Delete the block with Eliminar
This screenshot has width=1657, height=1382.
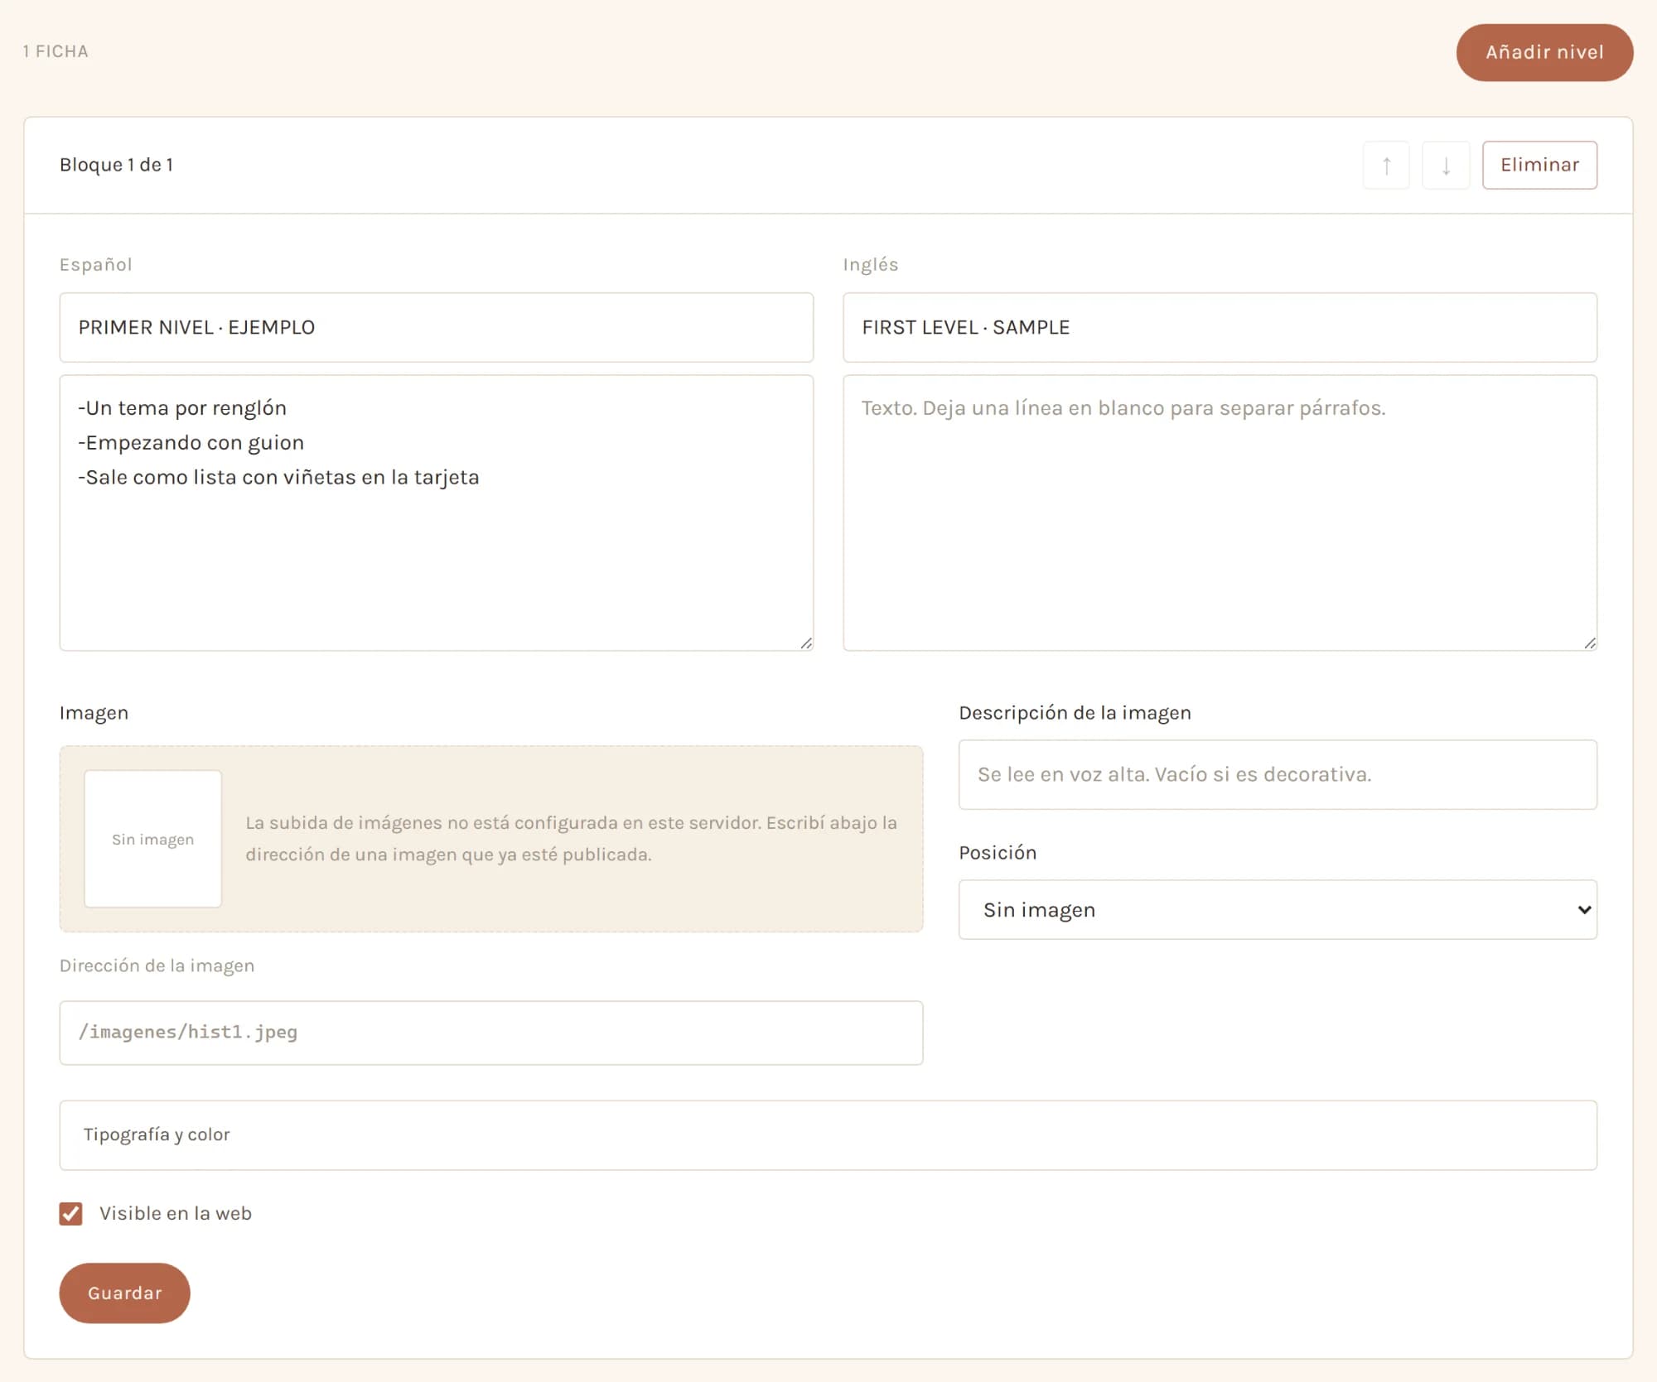pos(1539,165)
